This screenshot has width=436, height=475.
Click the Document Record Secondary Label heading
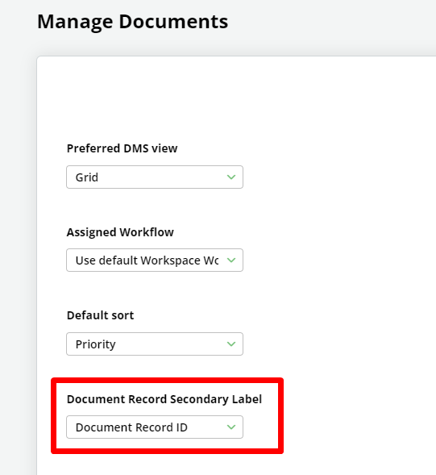[x=164, y=399]
